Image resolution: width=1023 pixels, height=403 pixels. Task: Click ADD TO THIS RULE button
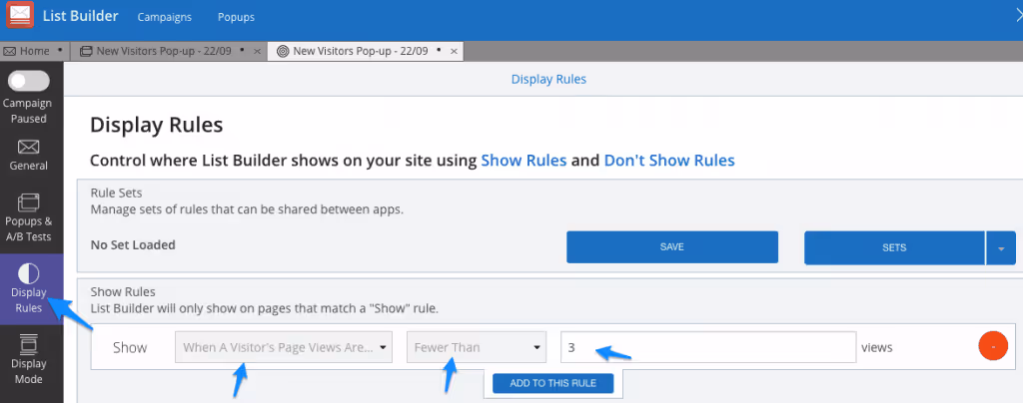click(x=553, y=383)
